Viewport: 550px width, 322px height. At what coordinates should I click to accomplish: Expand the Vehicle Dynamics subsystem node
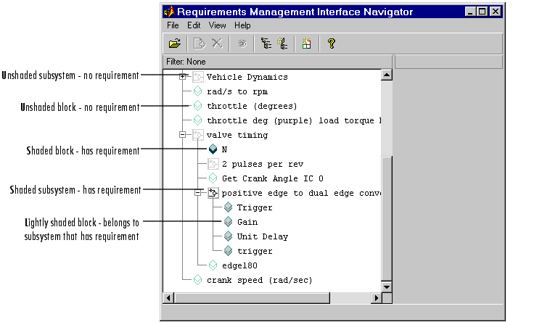pos(182,76)
